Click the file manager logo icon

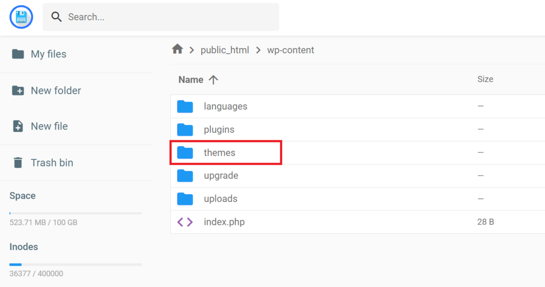pyautogui.click(x=21, y=17)
